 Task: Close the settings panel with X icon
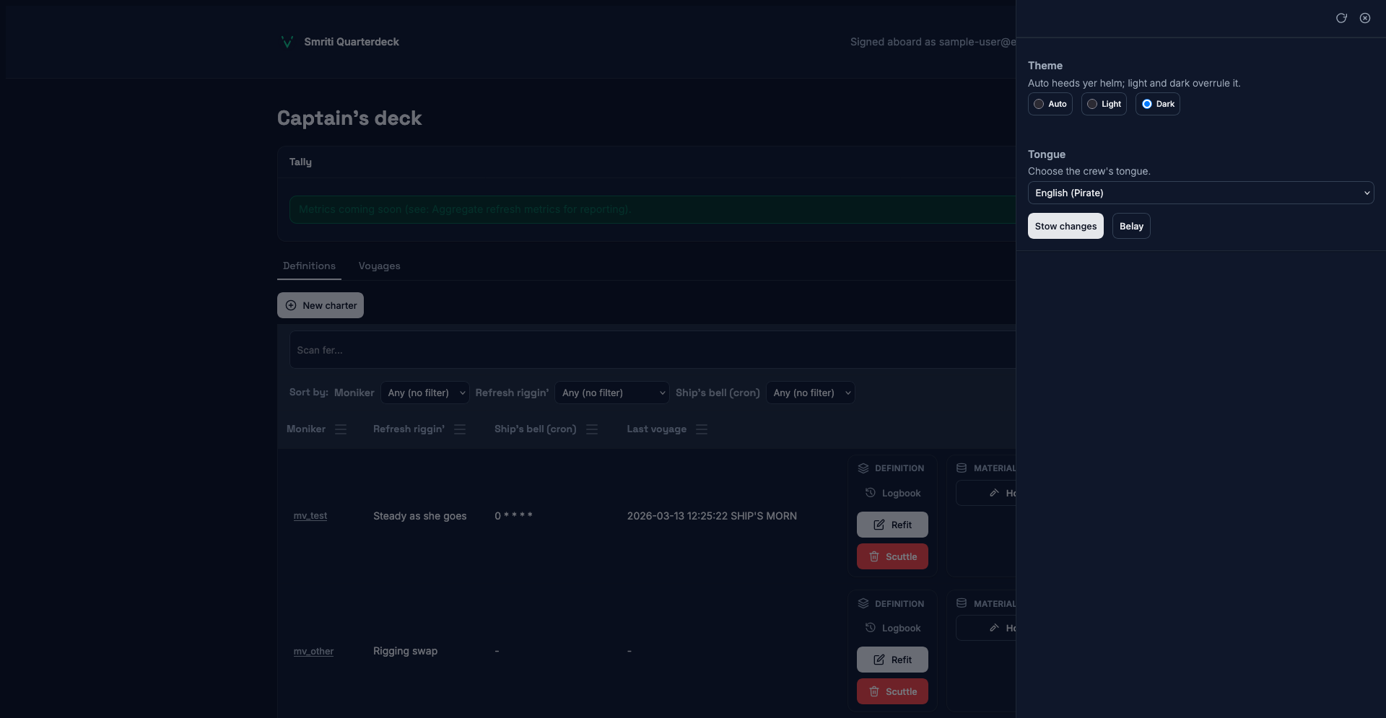(x=1364, y=18)
